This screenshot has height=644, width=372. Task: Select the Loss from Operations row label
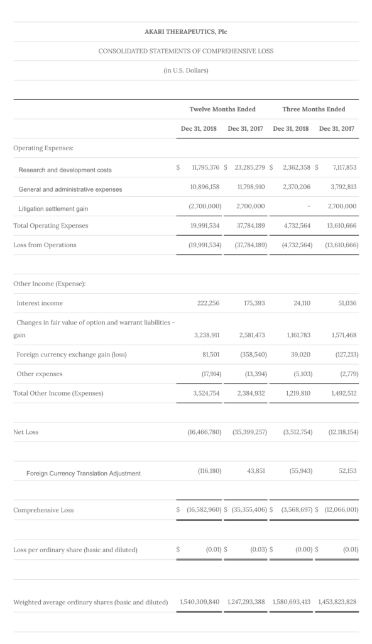click(45, 245)
